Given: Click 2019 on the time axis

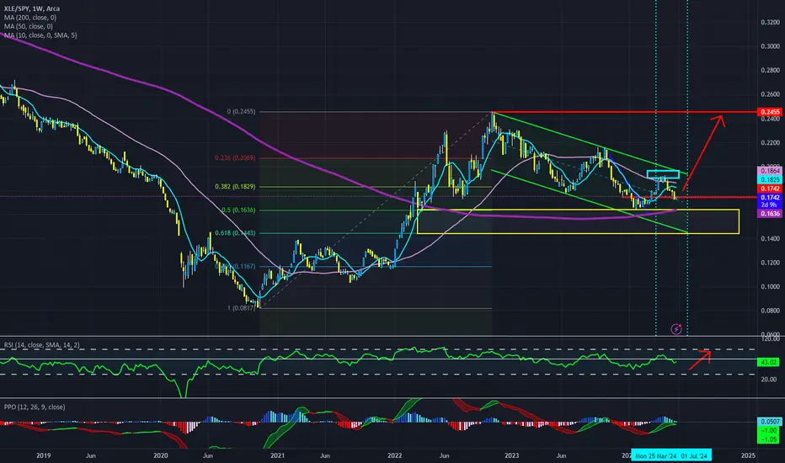Looking at the screenshot, I should (x=44, y=455).
